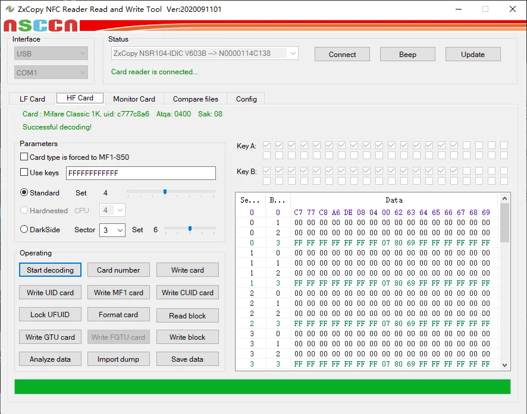Expand the USB interface dropdown
This screenshot has width=527, height=414.
coord(51,54)
